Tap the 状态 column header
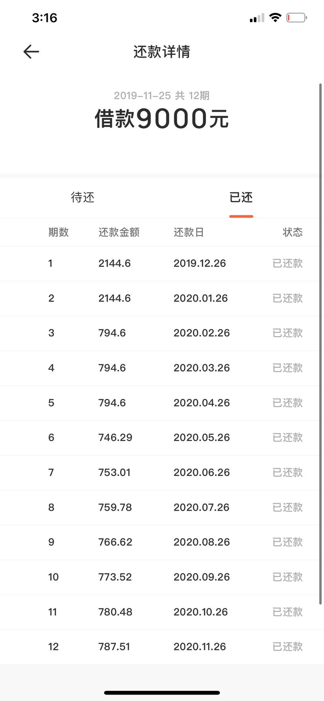 coord(292,232)
